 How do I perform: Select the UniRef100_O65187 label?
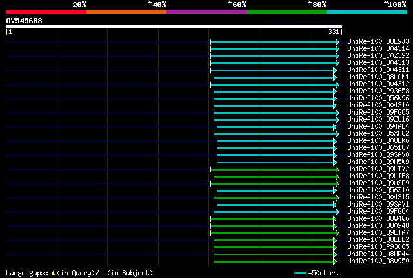click(378, 147)
